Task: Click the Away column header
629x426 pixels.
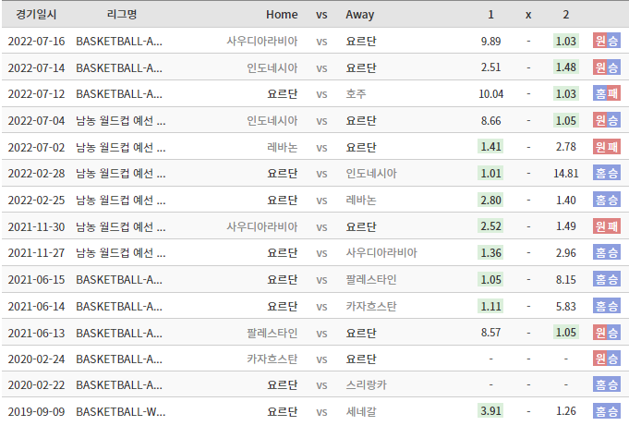Action: pos(360,14)
